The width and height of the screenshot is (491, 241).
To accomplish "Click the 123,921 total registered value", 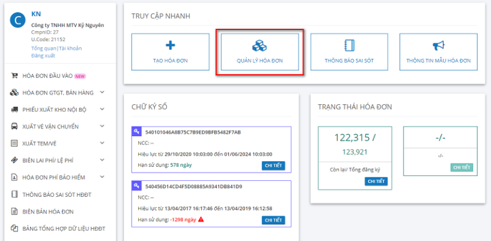I will [354, 152].
